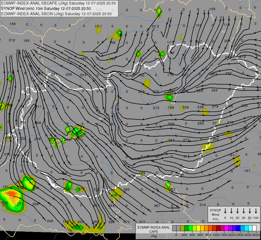Click the 2500 tick label on CAPE scale

point(240,235)
